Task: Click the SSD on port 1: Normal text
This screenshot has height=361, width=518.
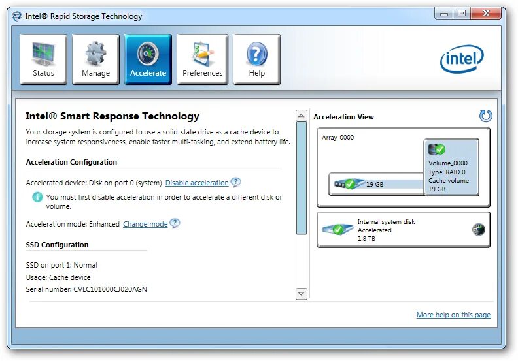Action: pos(61,265)
